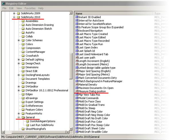The height and width of the screenshot is (140, 169).
Task: Select Linked design table update type
Action: coord(97,68)
